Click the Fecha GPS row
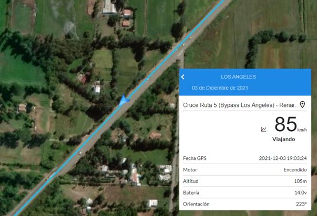Screen dimensions: 317x216 coord(245,158)
